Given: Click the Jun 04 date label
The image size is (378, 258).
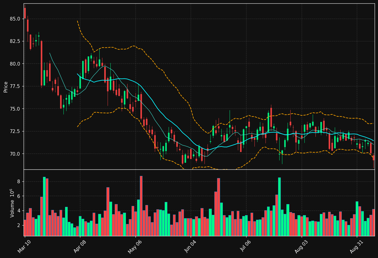Looking at the screenshot, I should 191,246.
